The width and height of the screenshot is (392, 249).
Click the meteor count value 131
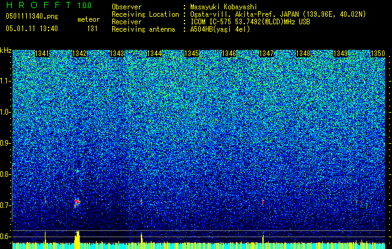point(92,29)
